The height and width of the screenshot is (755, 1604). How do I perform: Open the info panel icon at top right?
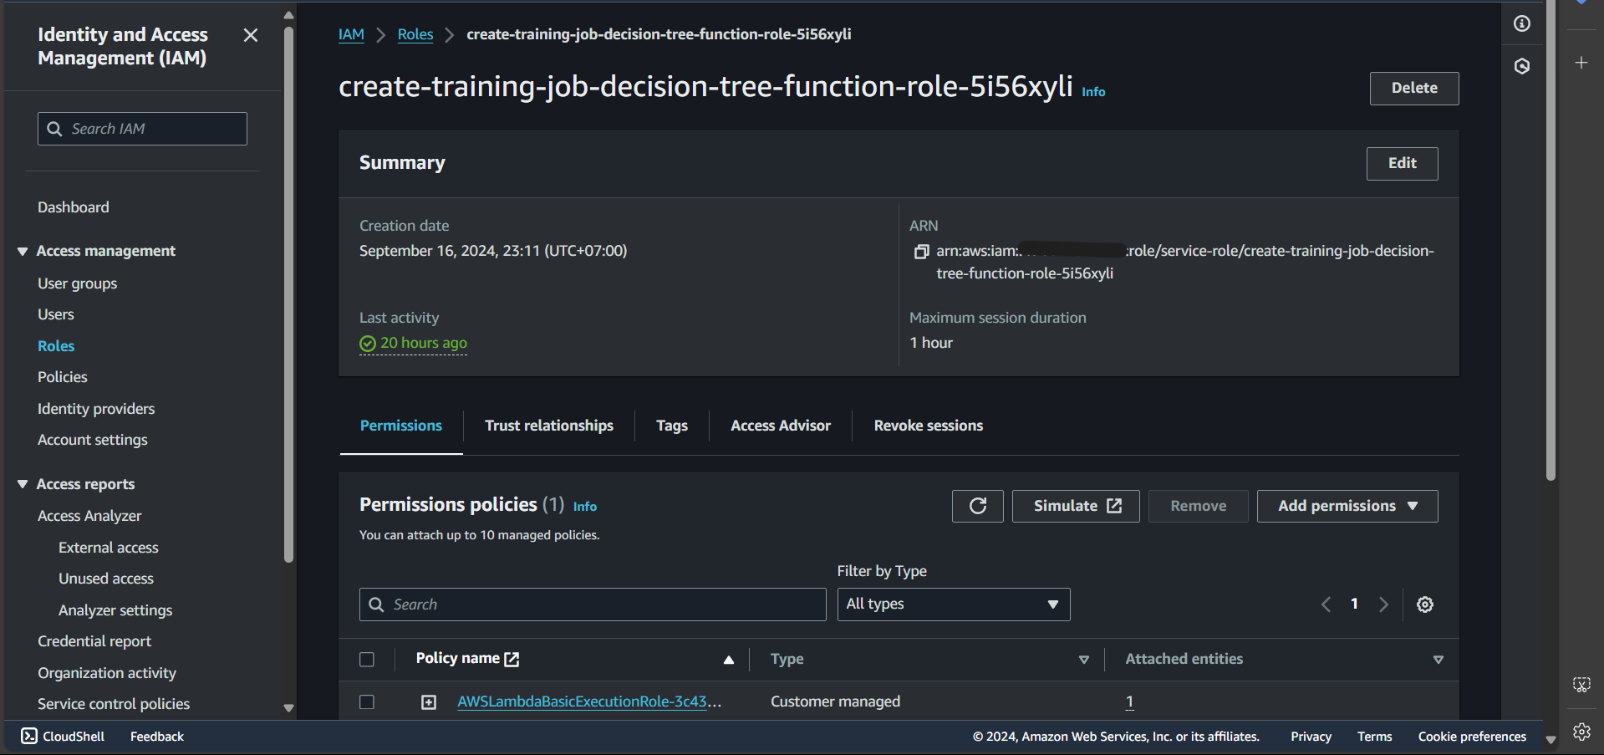[x=1522, y=23]
